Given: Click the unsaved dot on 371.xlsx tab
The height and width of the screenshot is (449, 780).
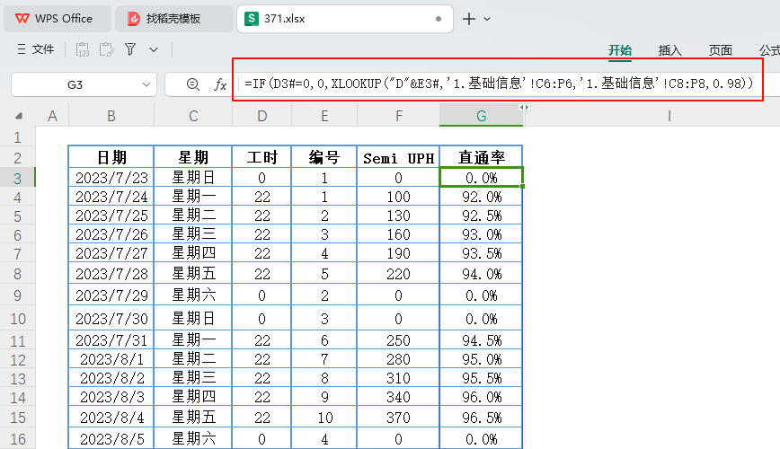Looking at the screenshot, I should pyautogui.click(x=439, y=19).
